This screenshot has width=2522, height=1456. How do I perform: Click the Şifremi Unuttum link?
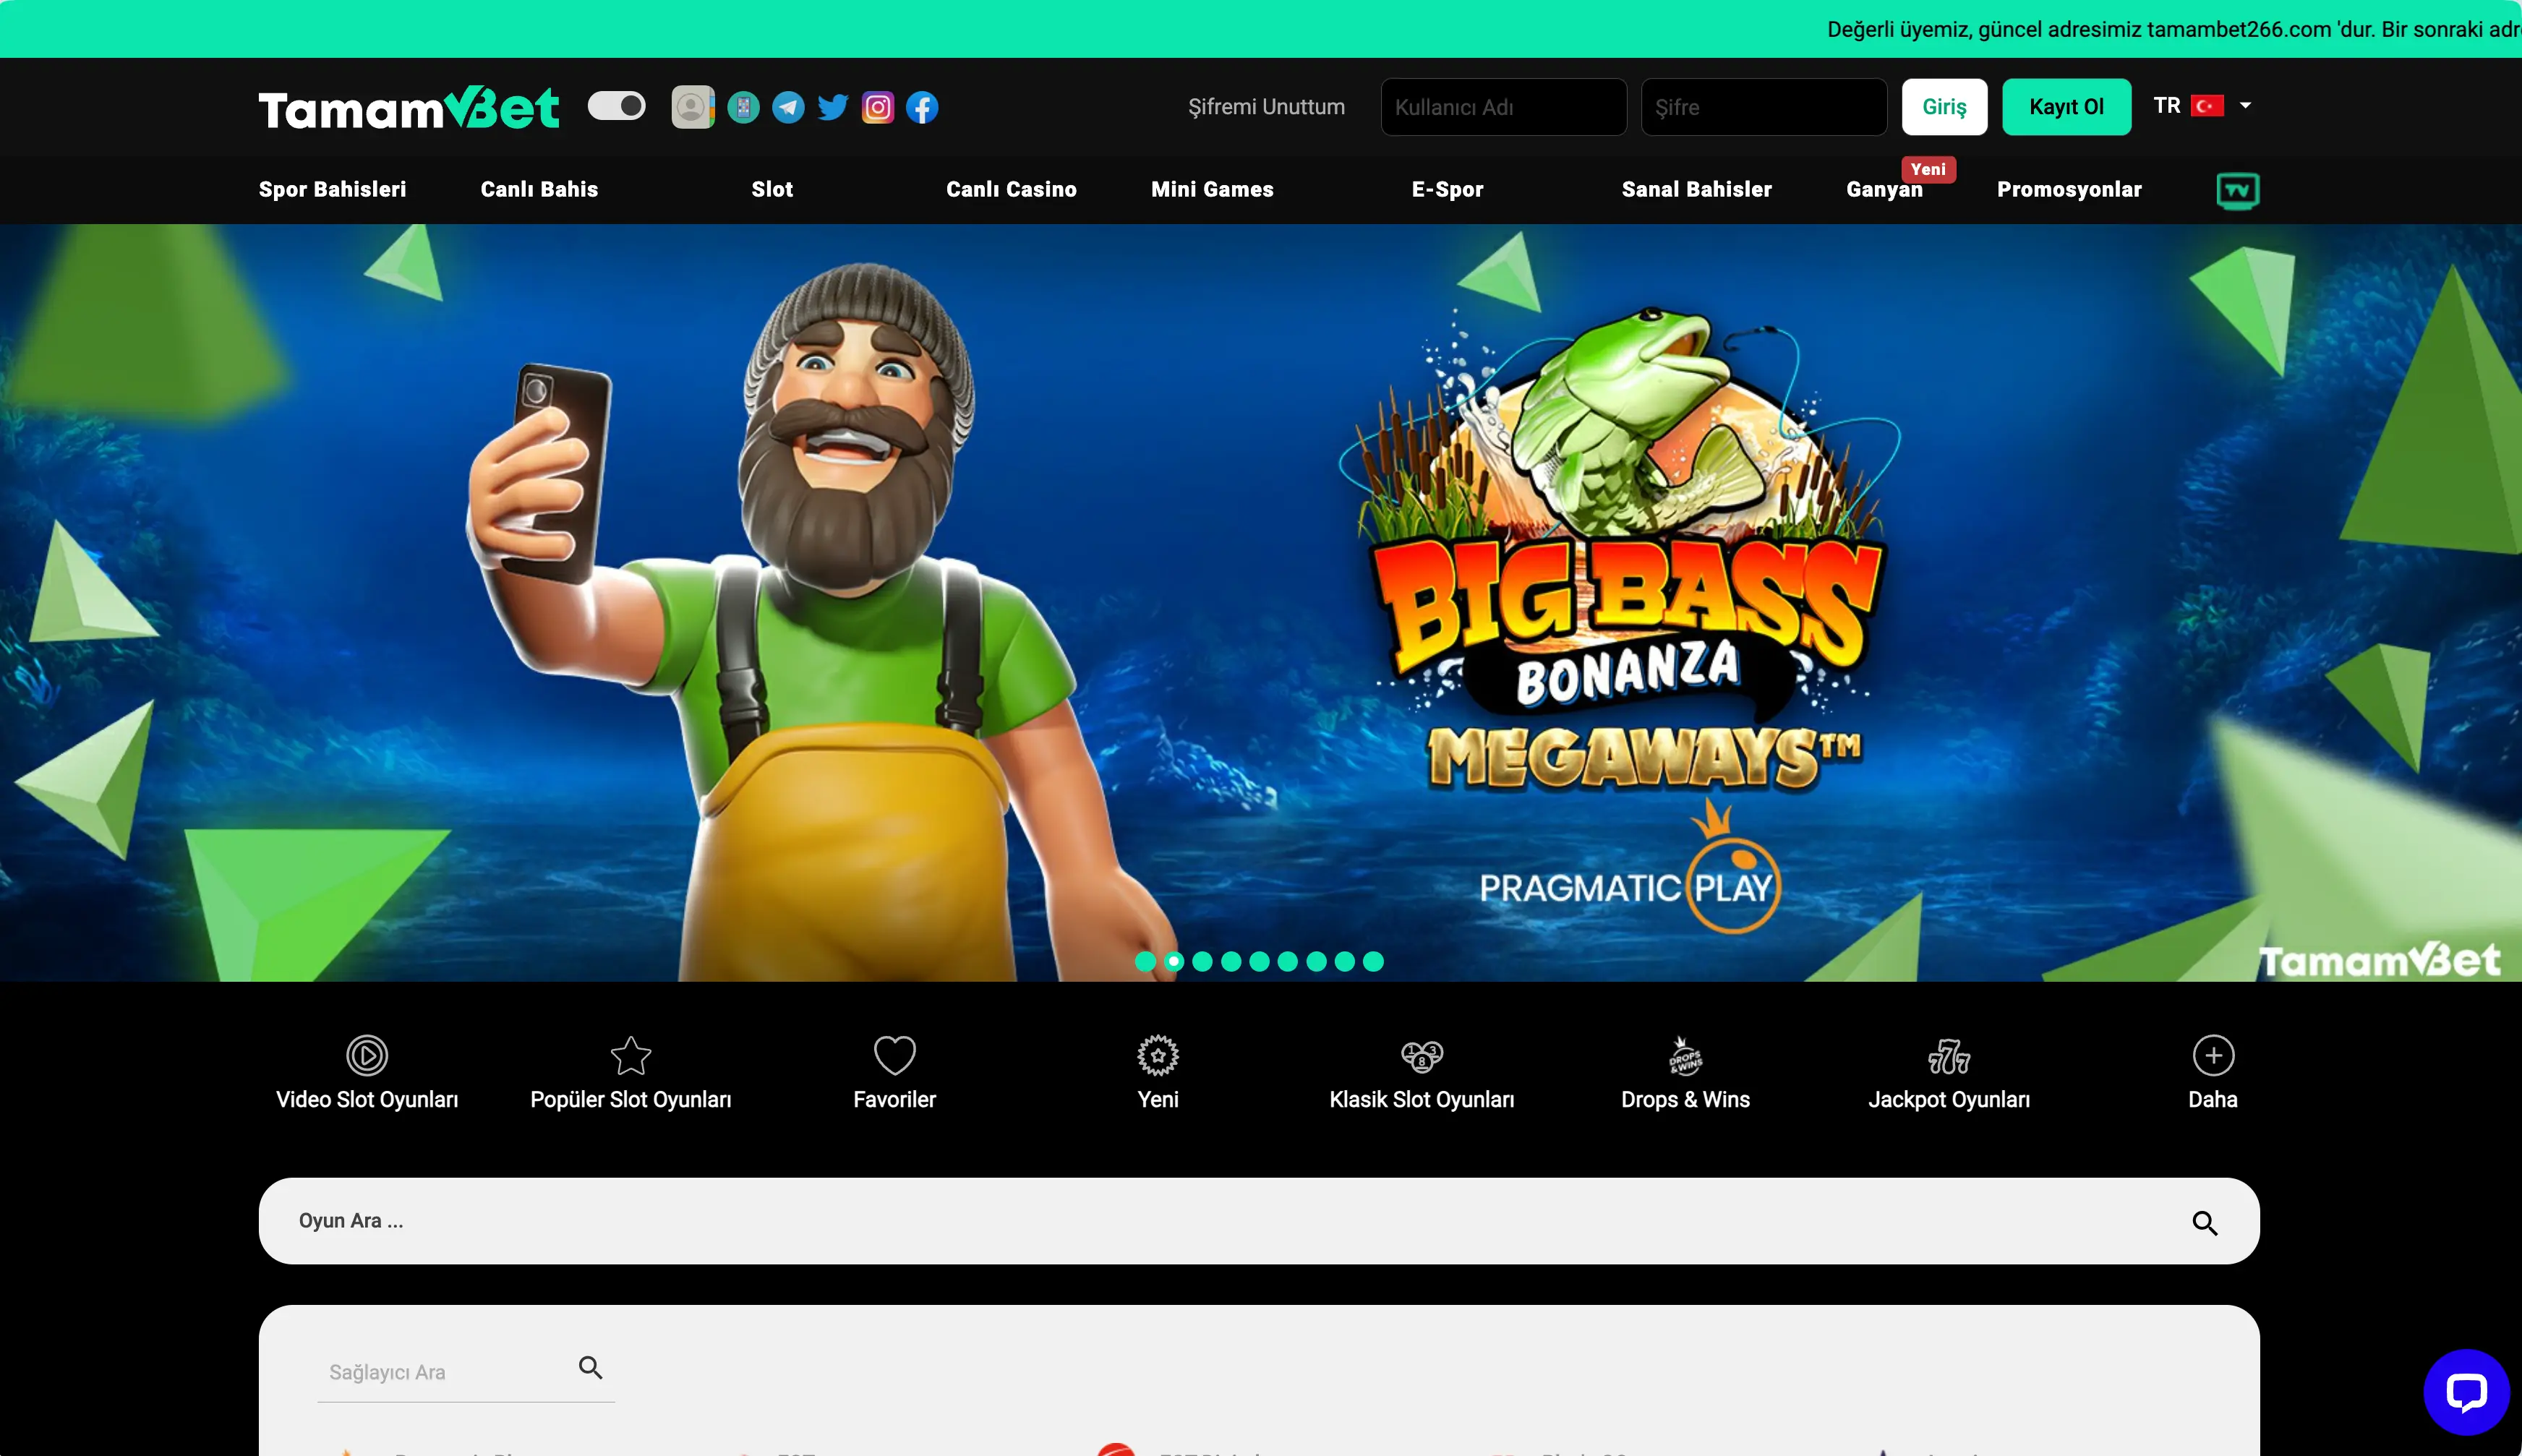tap(1265, 107)
